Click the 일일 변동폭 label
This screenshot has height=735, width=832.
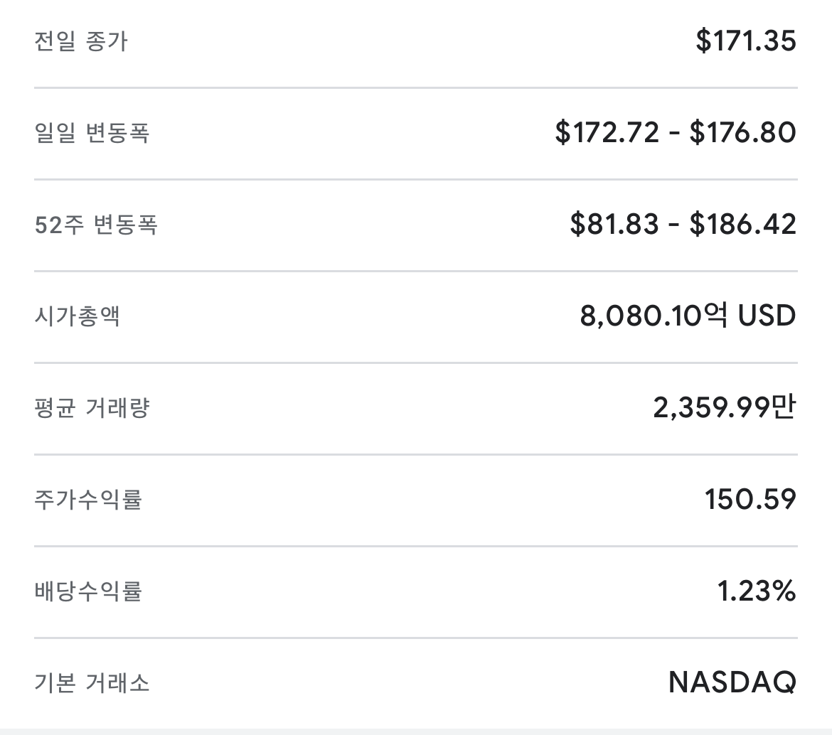(92, 133)
